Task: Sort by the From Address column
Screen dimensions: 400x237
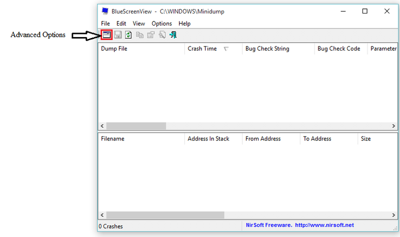Action: click(x=271, y=138)
